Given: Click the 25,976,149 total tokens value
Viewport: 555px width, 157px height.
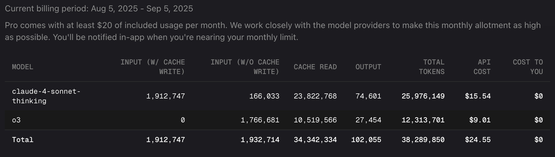Looking at the screenshot, I should [423, 96].
